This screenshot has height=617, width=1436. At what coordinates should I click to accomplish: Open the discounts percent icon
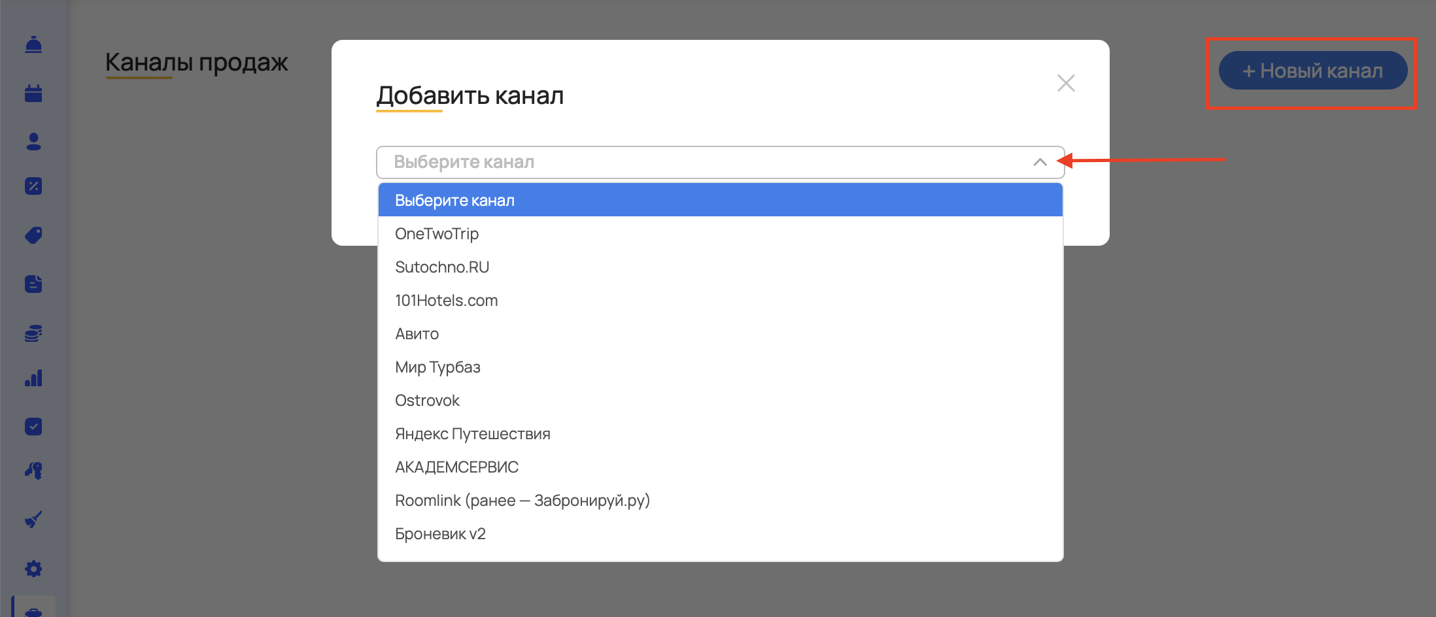[x=33, y=186]
